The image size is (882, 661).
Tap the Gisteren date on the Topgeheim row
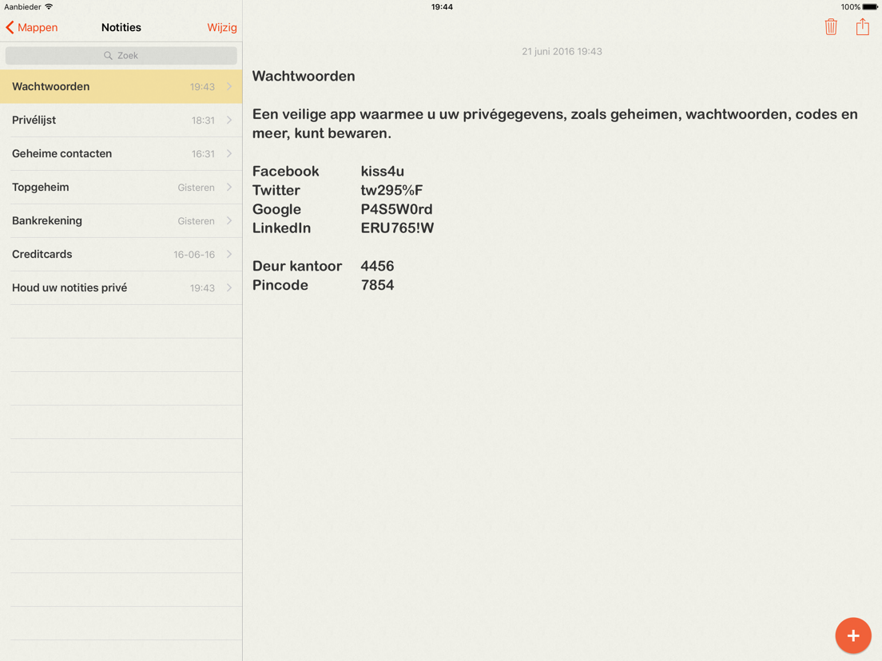(196, 188)
